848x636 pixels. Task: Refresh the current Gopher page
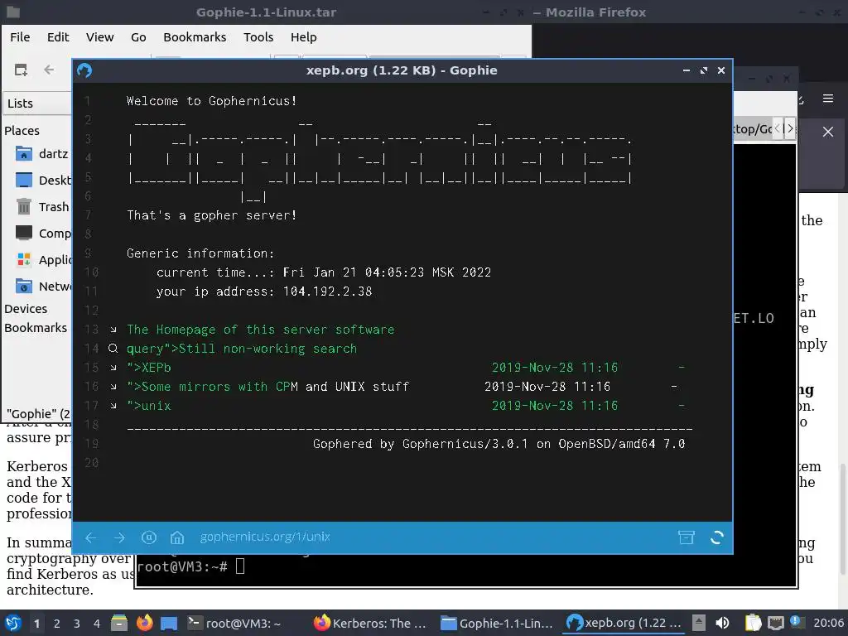tap(717, 537)
